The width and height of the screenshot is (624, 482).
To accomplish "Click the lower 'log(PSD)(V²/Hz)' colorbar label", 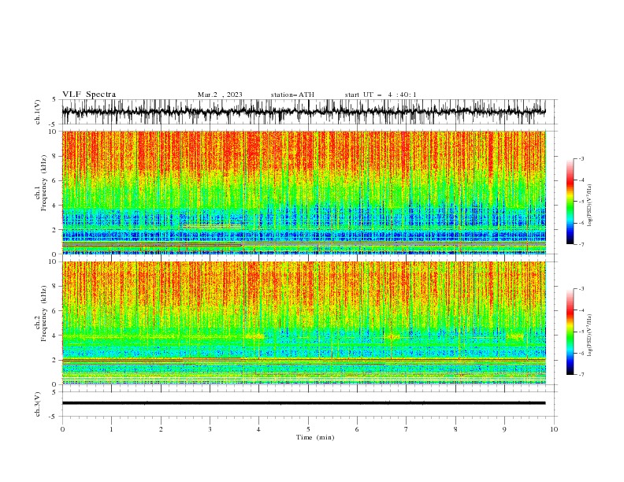I will [590, 335].
